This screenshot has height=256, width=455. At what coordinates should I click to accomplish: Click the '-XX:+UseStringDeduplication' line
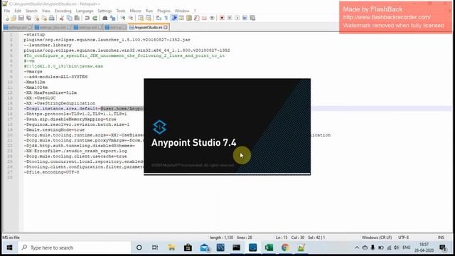60,103
